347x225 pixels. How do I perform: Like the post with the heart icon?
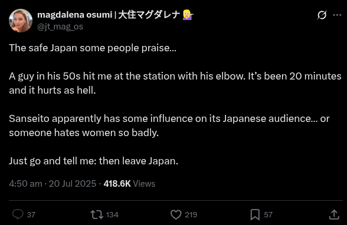[x=176, y=214]
